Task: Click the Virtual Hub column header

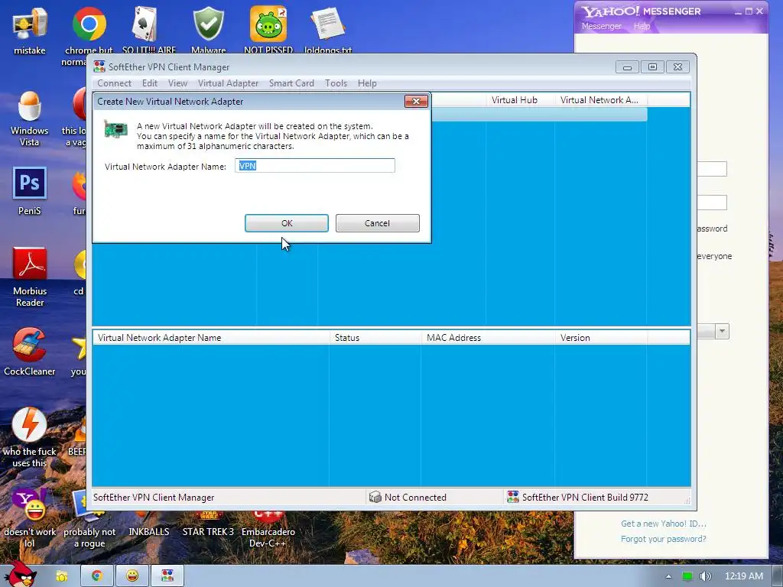Action: (x=520, y=100)
